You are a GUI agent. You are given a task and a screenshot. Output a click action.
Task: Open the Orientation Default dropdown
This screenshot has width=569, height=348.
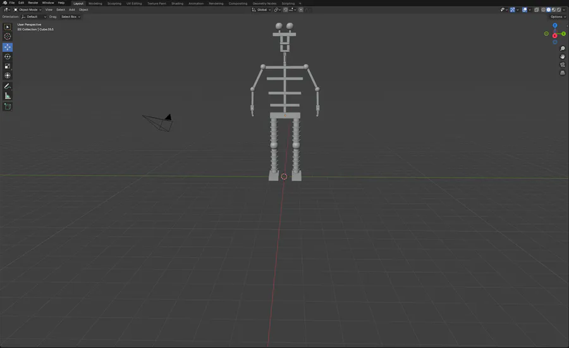[34, 16]
